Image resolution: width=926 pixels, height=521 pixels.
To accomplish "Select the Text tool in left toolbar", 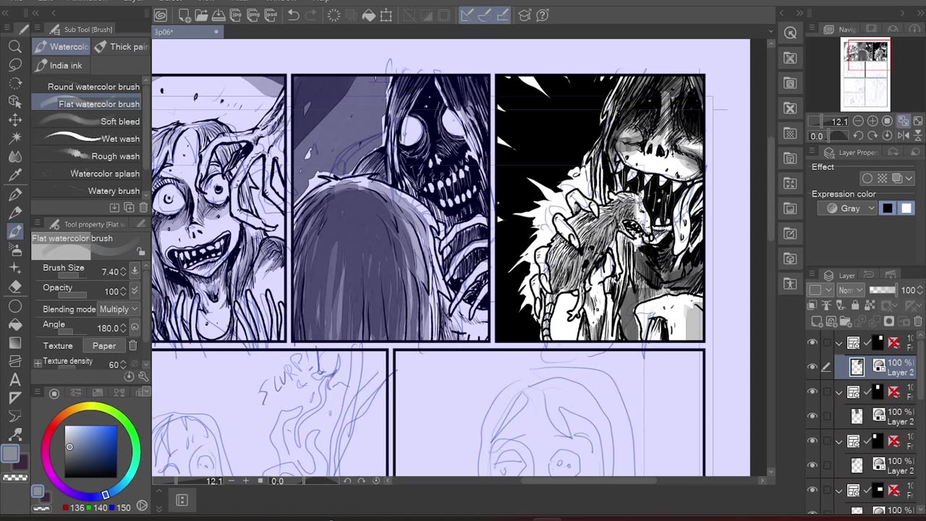I will coord(14,379).
